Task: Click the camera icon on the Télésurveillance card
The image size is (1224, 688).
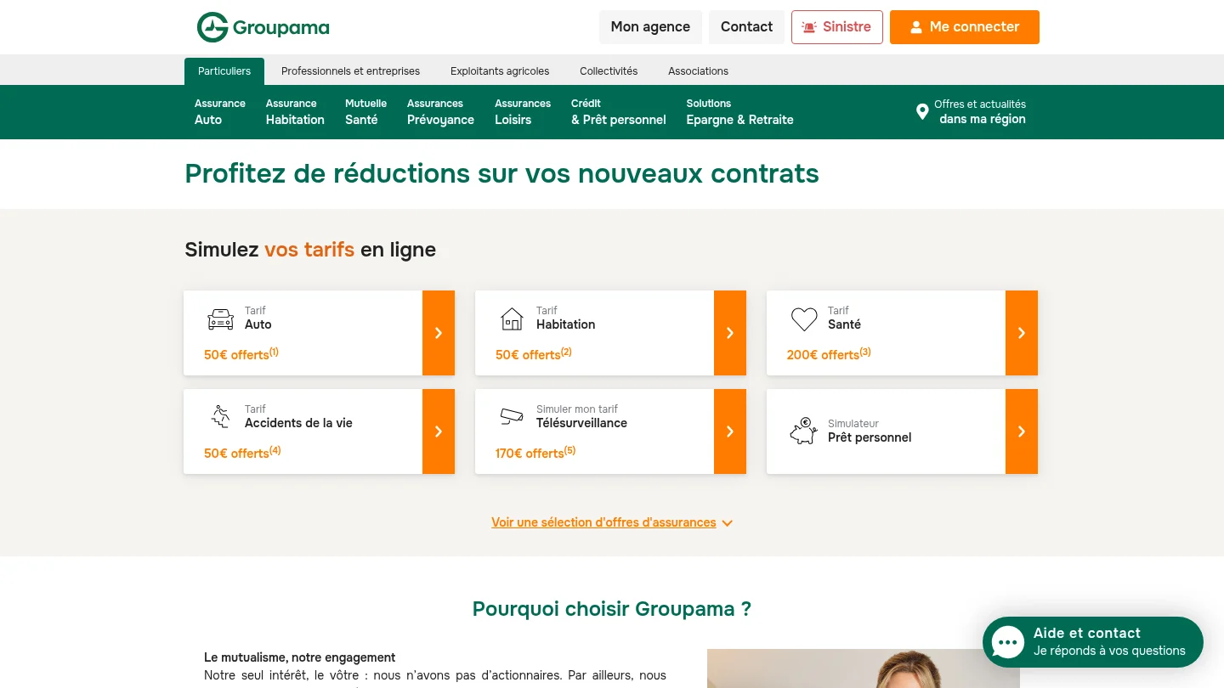Action: click(x=512, y=416)
